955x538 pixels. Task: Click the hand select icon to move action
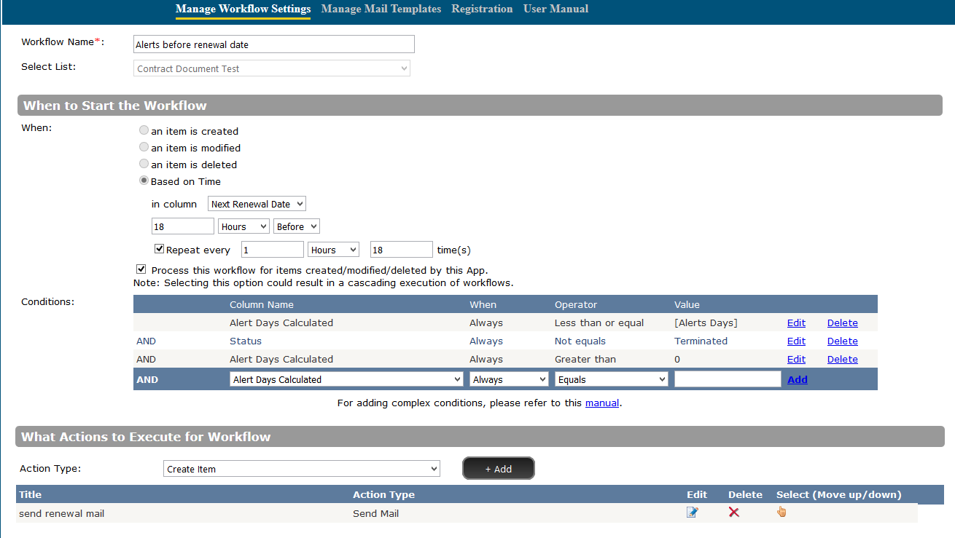pos(781,512)
